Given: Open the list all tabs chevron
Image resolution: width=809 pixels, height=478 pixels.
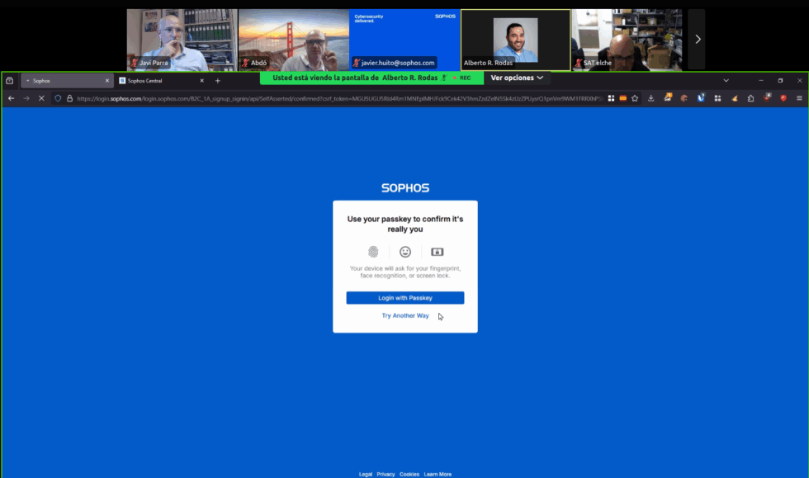Looking at the screenshot, I should pyautogui.click(x=726, y=81).
